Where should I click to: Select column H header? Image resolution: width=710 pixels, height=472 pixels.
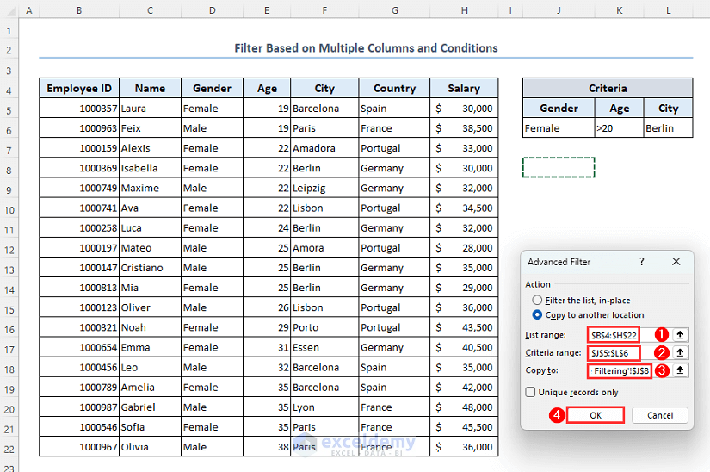pyautogui.click(x=464, y=10)
